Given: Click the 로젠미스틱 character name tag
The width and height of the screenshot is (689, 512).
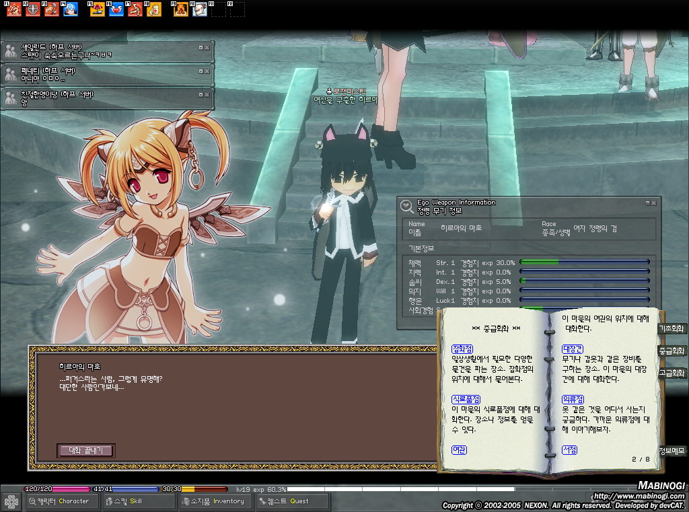Looking at the screenshot, I should [x=347, y=92].
